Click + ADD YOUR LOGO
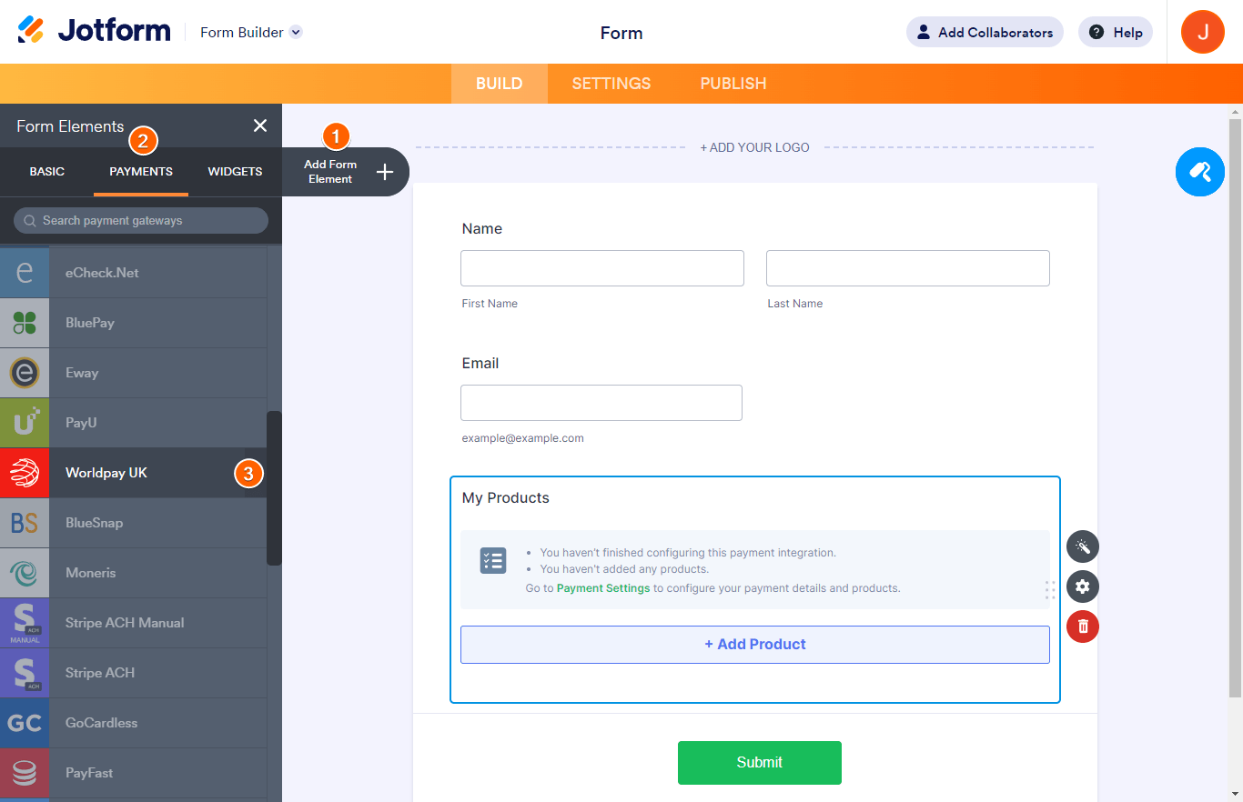 [x=754, y=147]
